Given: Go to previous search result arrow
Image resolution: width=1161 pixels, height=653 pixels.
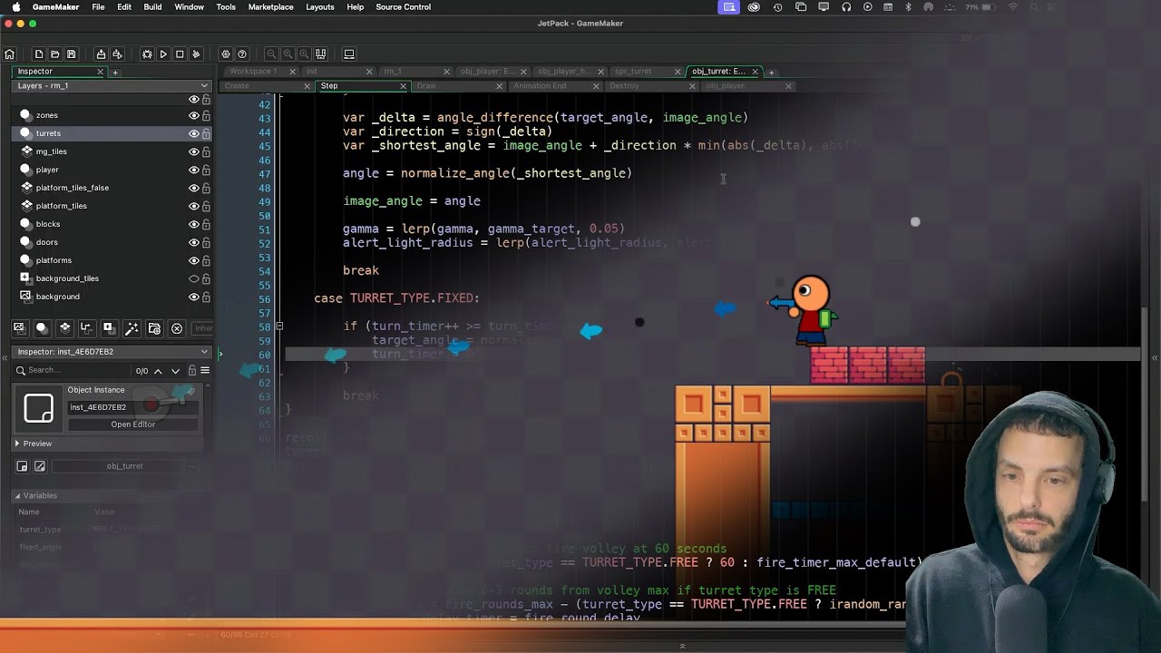Looking at the screenshot, I should 158,371.
